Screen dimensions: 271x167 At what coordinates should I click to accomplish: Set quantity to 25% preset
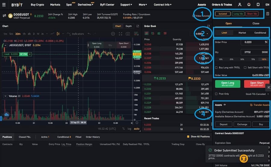(232, 59)
